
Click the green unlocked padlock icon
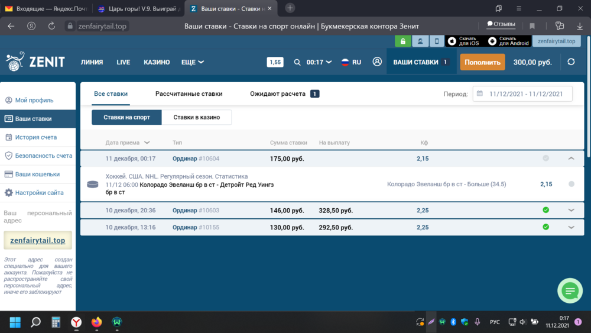tap(403, 41)
